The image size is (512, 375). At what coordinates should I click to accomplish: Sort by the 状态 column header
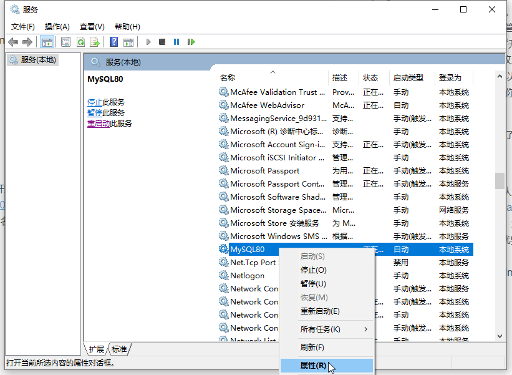(x=374, y=78)
